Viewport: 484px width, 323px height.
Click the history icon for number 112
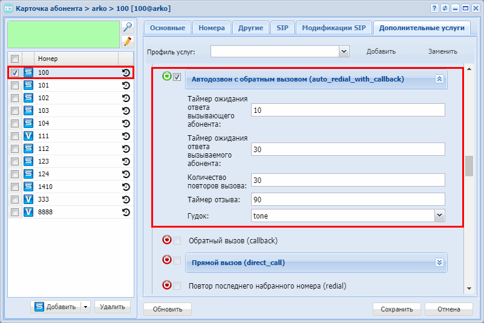click(x=126, y=149)
